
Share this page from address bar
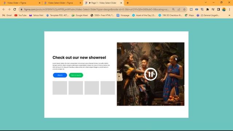pos(179,9)
